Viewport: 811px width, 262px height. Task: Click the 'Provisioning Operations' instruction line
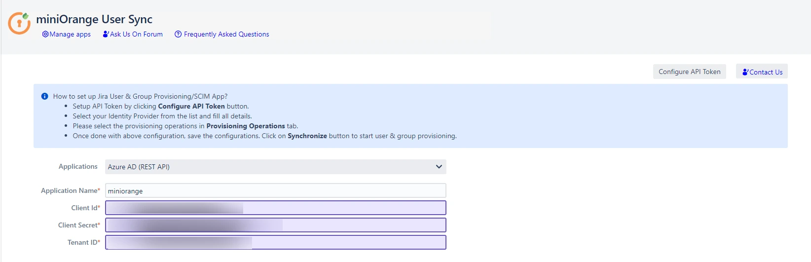coord(185,126)
